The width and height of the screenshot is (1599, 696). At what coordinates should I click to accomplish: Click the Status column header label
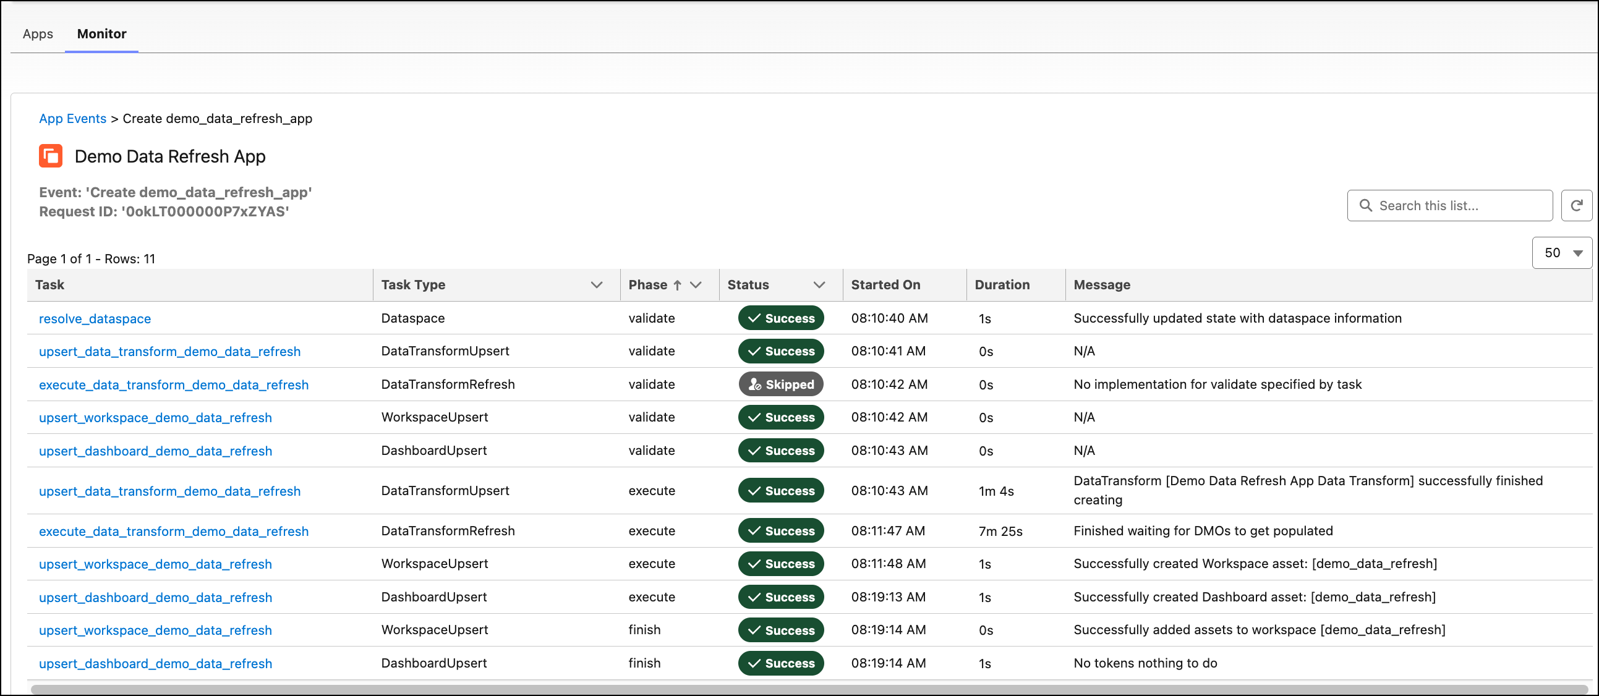(x=748, y=285)
